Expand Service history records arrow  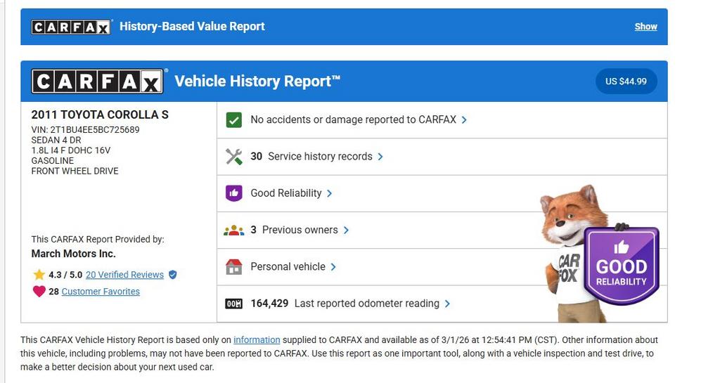380,157
